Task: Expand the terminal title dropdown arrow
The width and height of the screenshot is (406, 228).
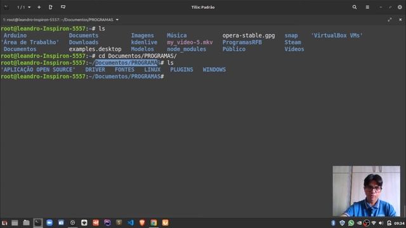Action: (x=117, y=20)
